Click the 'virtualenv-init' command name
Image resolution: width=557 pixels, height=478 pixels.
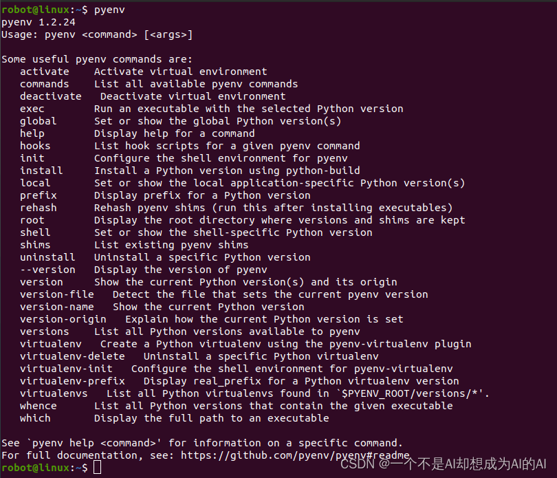click(x=67, y=369)
